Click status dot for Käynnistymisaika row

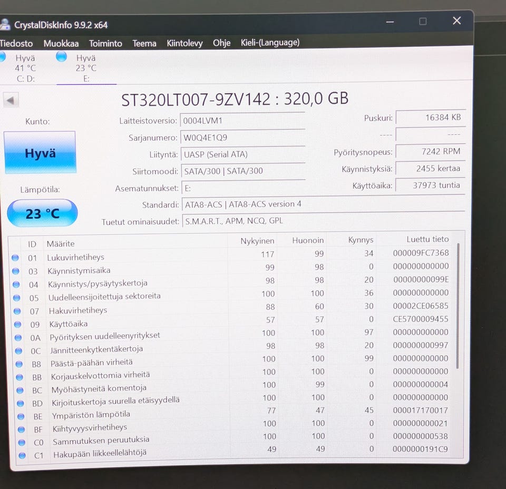click(16, 271)
